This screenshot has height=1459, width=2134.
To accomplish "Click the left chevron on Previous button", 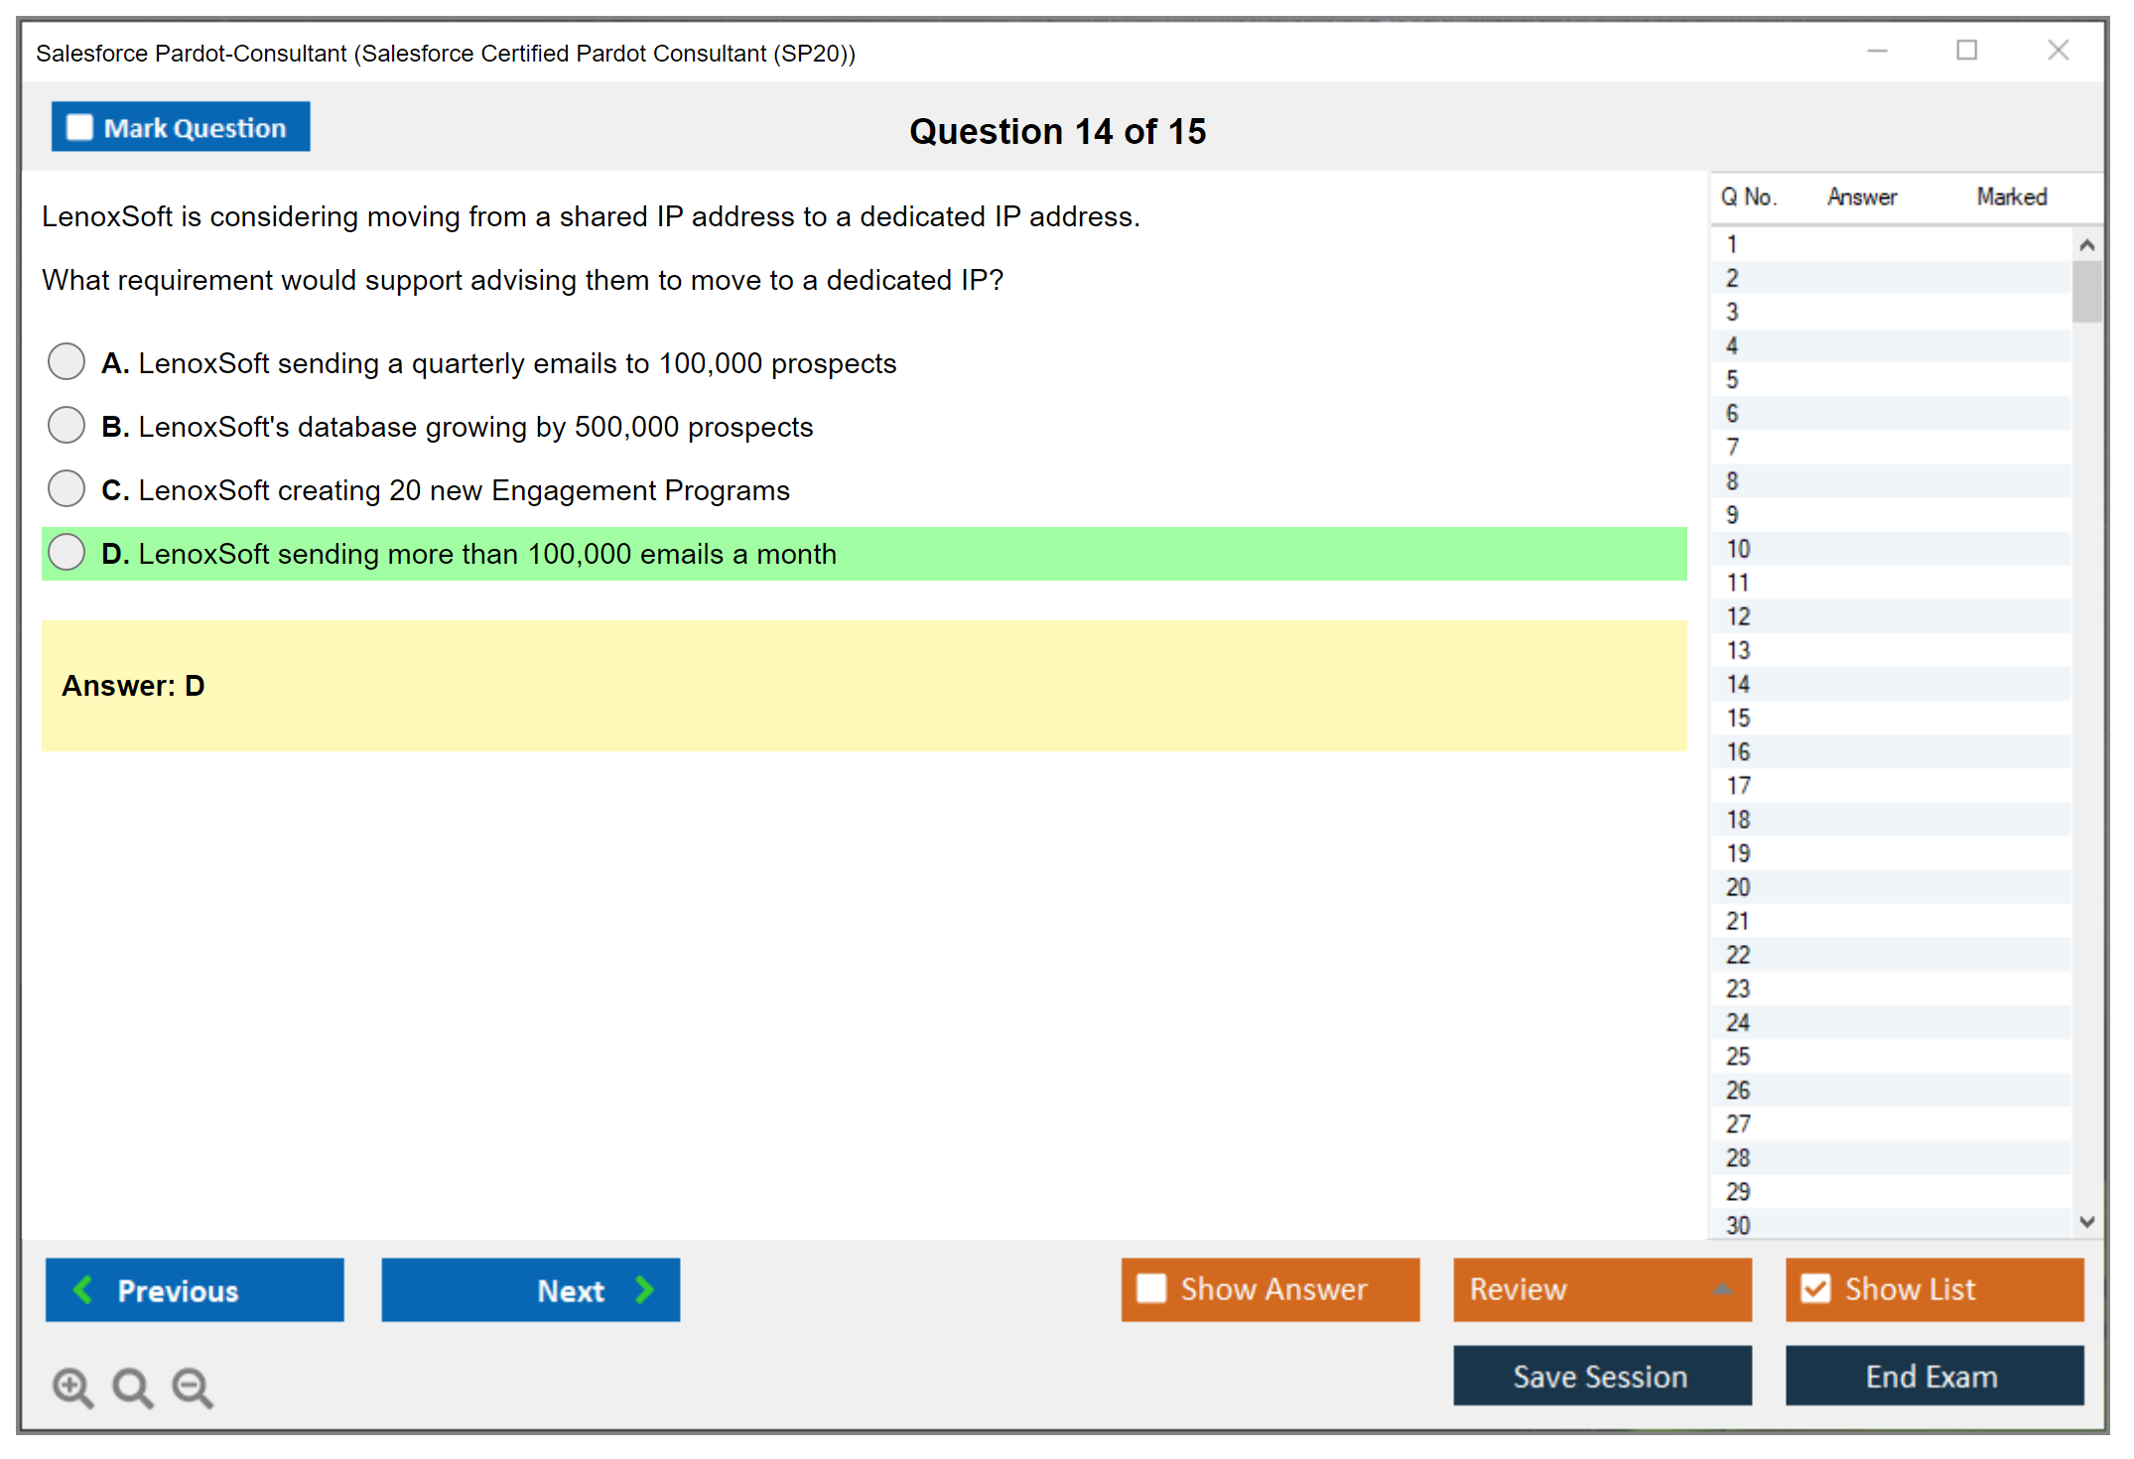I will [83, 1289].
